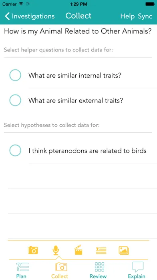Switch to the Collect tab
This screenshot has width=157, height=280.
pos(60,270)
